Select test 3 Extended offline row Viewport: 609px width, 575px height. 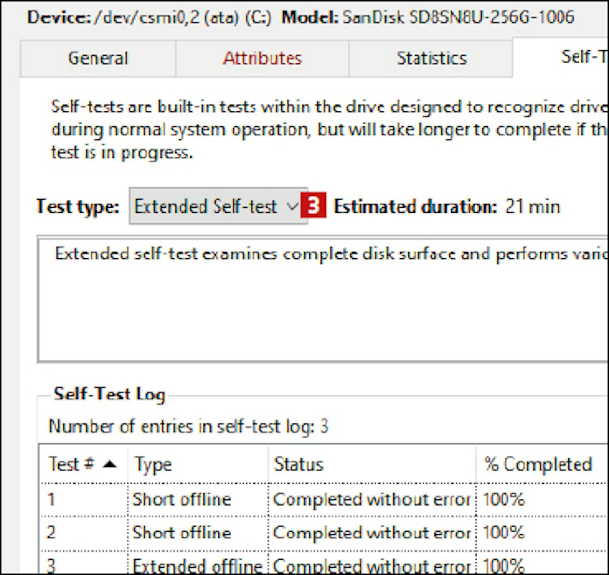click(197, 566)
